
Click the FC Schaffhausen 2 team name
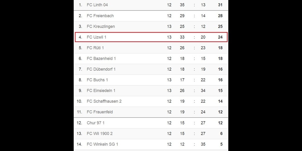click(104, 101)
